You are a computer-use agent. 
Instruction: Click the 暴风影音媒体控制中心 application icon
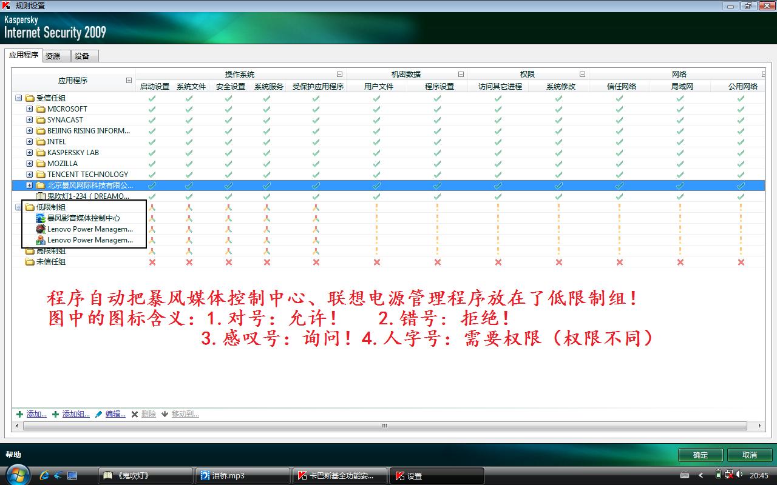click(x=41, y=218)
